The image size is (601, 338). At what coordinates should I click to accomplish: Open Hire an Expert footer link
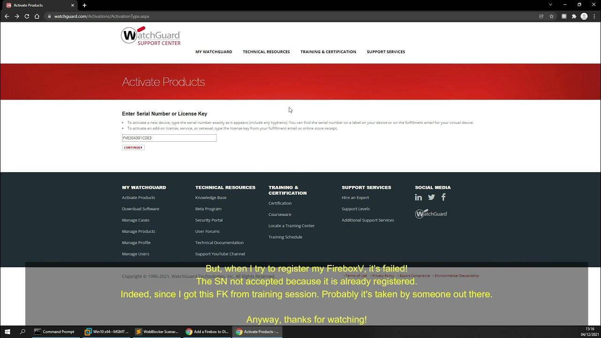click(x=355, y=198)
